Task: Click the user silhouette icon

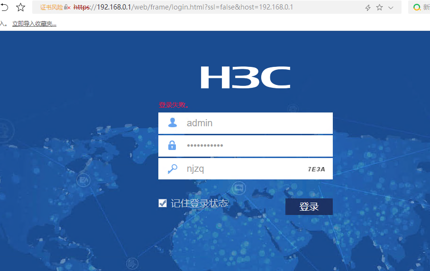Action: tap(173, 122)
